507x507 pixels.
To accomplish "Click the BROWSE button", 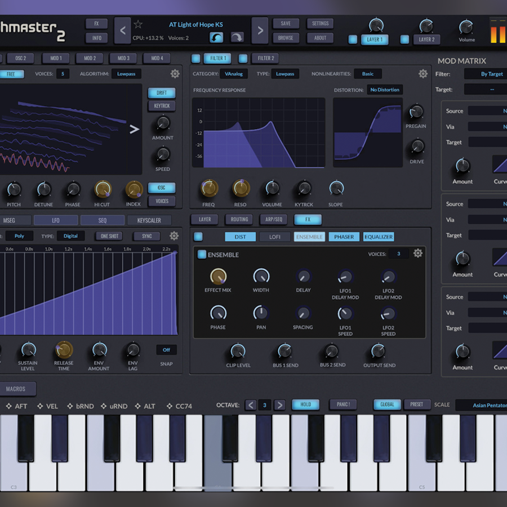I will pyautogui.click(x=286, y=38).
